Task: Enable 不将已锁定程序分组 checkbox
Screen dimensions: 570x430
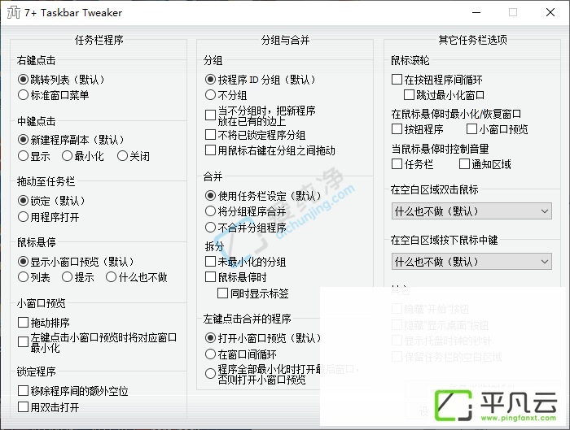Action: (x=210, y=135)
